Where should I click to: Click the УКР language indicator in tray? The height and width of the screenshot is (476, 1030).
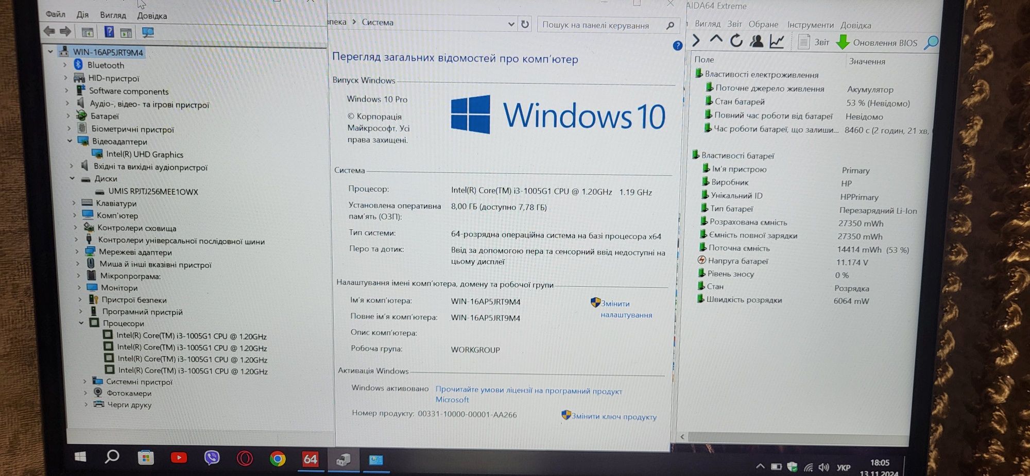coord(844,468)
